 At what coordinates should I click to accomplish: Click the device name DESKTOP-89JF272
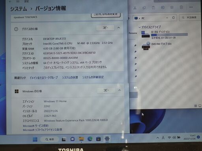pyautogui.click(x=54, y=39)
